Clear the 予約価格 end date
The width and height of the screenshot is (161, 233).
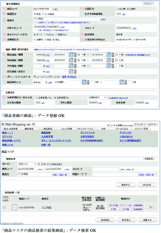[x=113, y=66]
